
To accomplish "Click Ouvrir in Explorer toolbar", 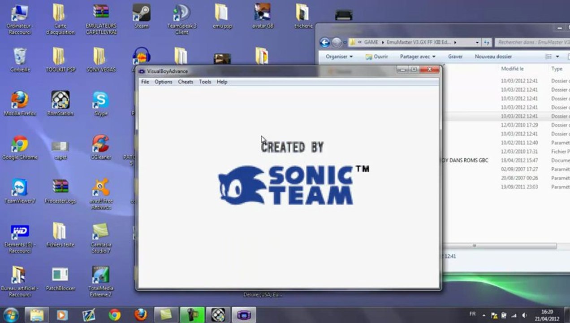I will click(x=376, y=57).
